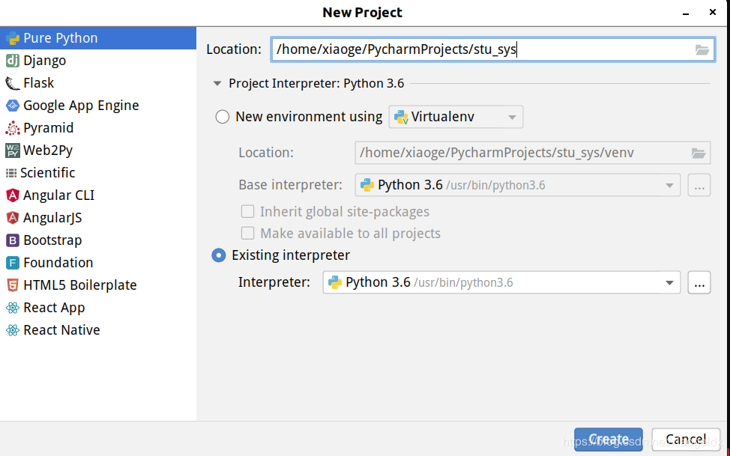Browse for project location folder icon

702,49
